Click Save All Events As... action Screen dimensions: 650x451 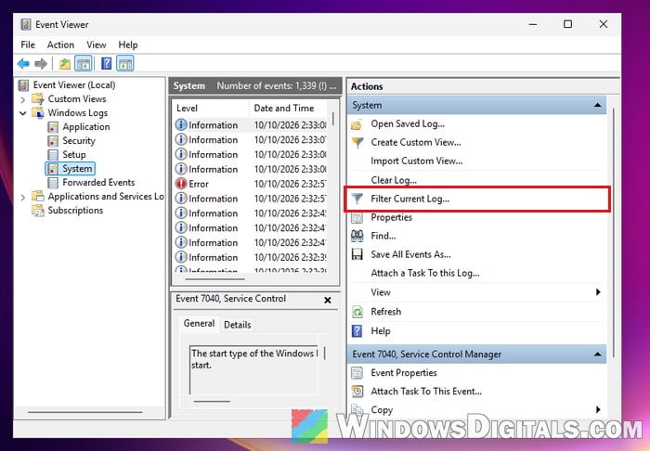410,254
